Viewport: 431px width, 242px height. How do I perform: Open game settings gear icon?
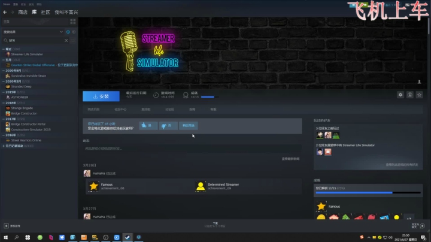click(x=400, y=95)
